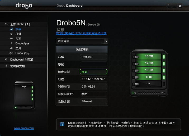Screen dimensions: 189x136
Task: Minimize the Drobo Dashboard window
Action: tap(174, 6)
